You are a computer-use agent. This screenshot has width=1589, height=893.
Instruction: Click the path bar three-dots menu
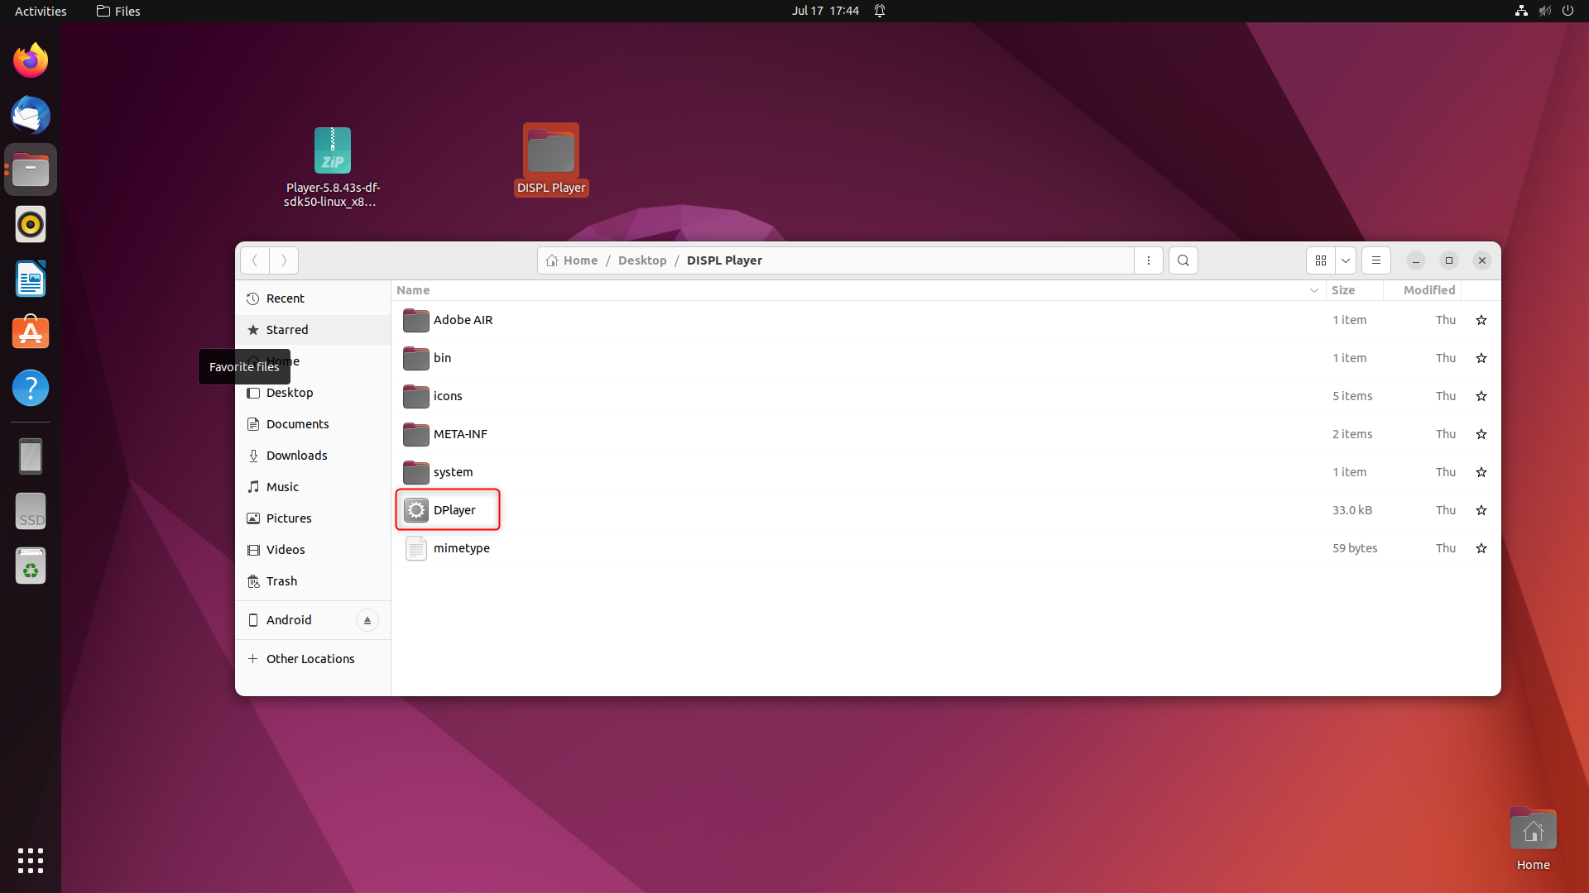tap(1149, 260)
